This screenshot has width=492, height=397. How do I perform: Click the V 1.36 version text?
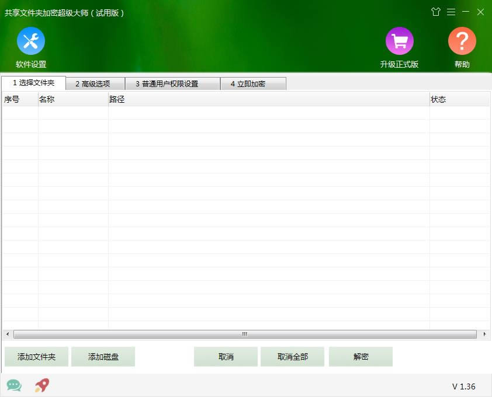point(464,386)
